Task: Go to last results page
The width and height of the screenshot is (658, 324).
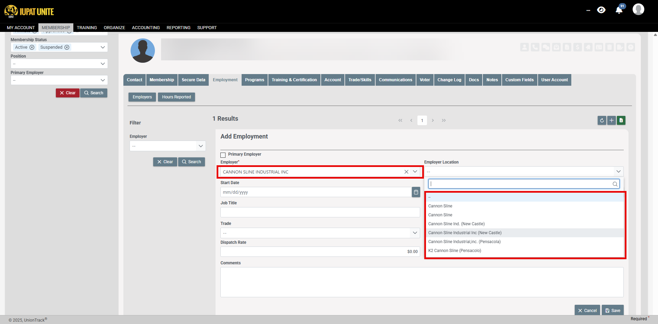Action: click(444, 120)
